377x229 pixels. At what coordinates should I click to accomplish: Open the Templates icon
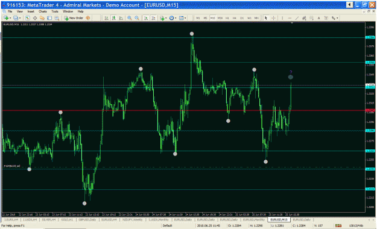(x=182, y=18)
